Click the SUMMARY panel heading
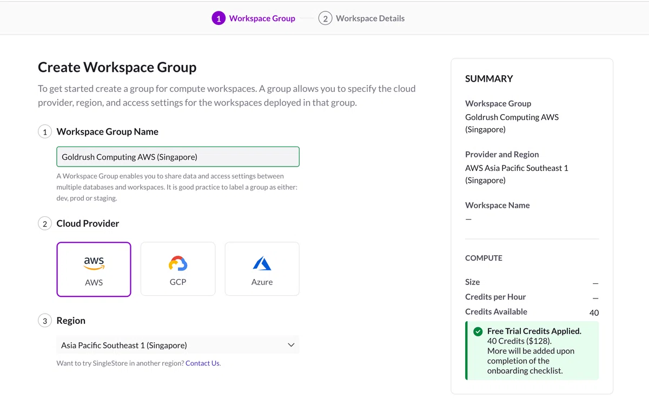This screenshot has height=411, width=649. point(489,78)
